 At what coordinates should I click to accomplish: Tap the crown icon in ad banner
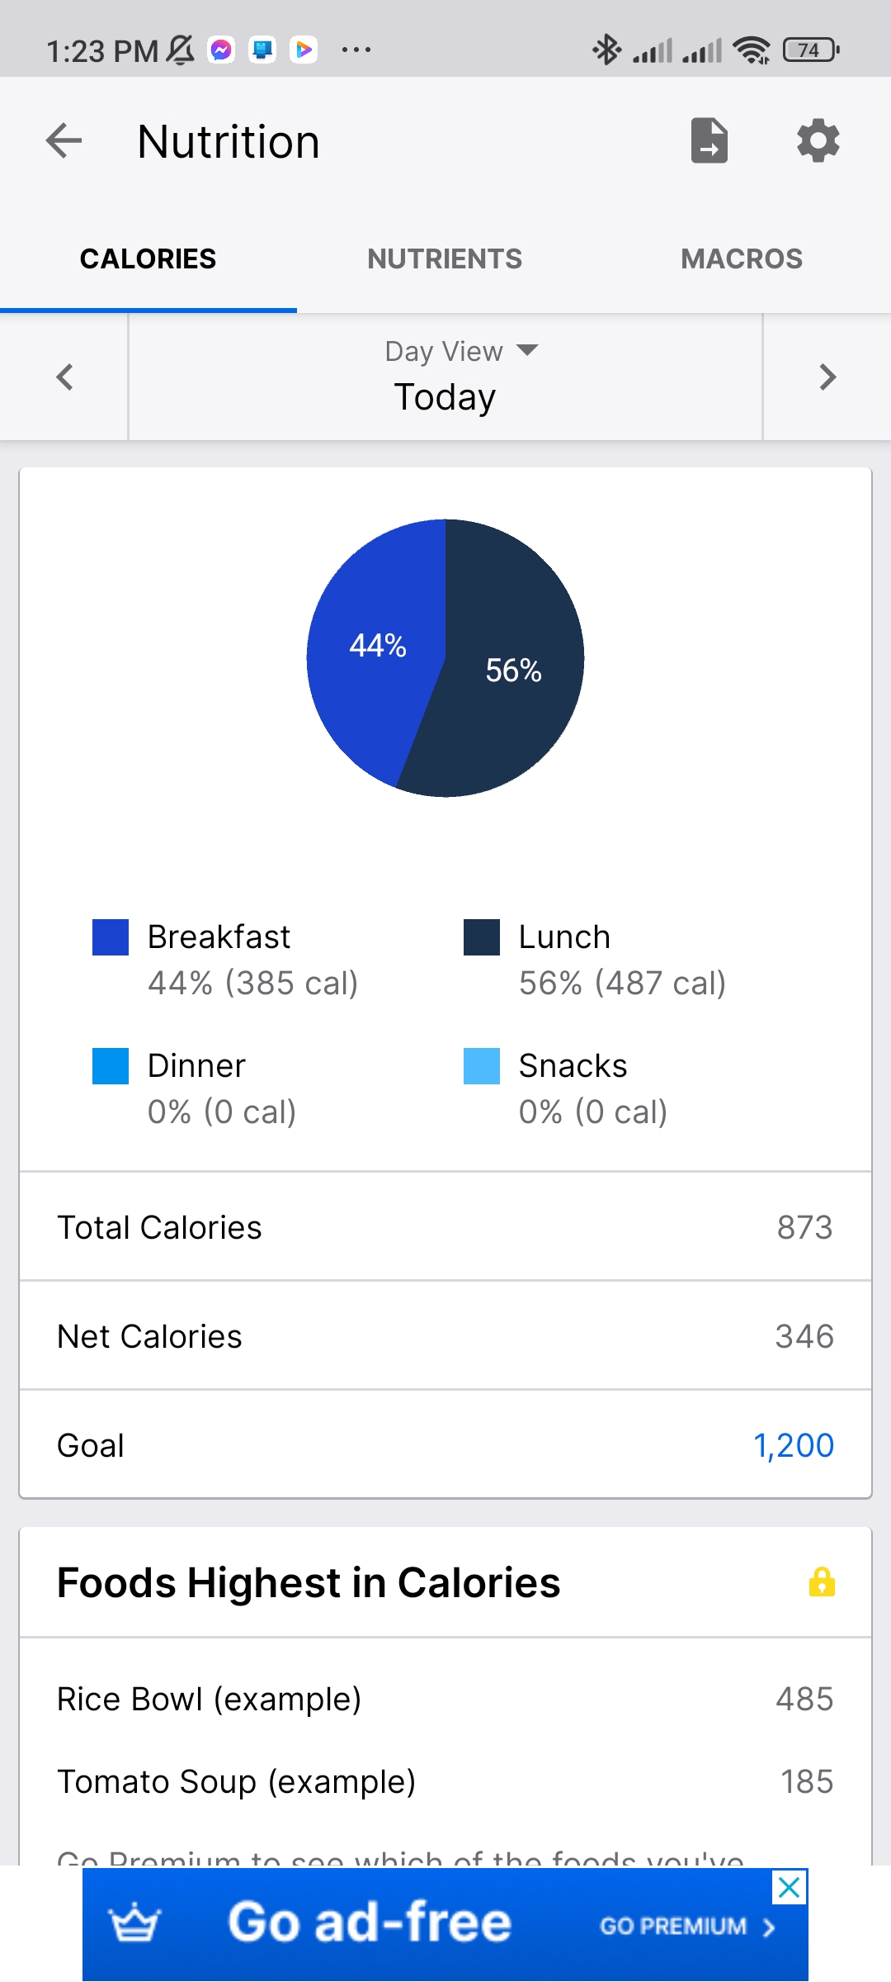(134, 1924)
